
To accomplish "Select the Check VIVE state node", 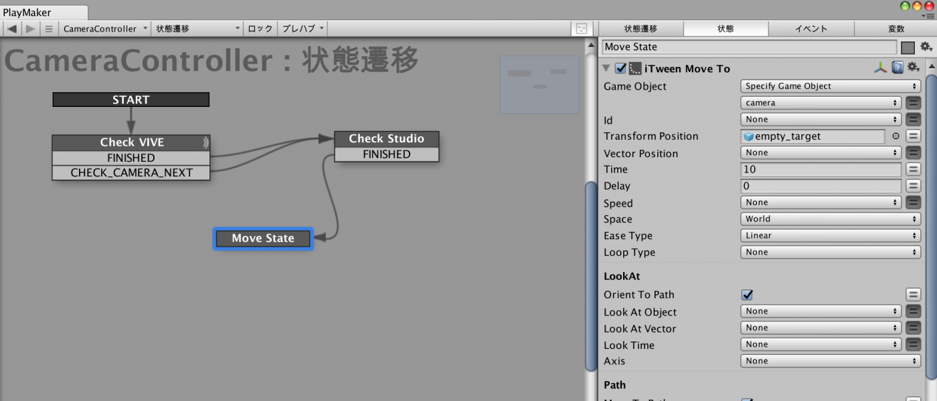I will 131,142.
